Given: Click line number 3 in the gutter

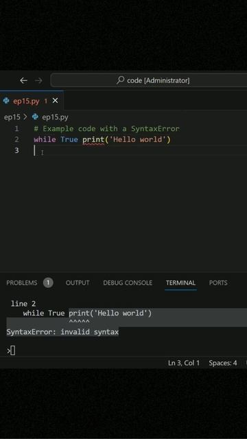Looking at the screenshot, I should pyautogui.click(x=16, y=150).
